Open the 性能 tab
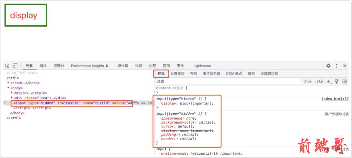The height and width of the screenshot is (158, 352). 139,66
